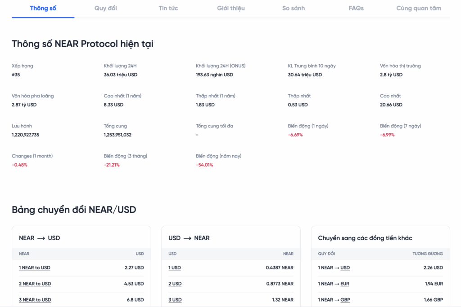This screenshot has width=461, height=307.
Task: Click the Changes (1 month) label
Action: pyautogui.click(x=32, y=156)
